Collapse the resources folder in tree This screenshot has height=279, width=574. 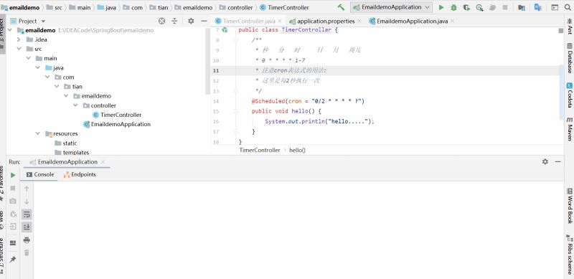pyautogui.click(x=38, y=133)
